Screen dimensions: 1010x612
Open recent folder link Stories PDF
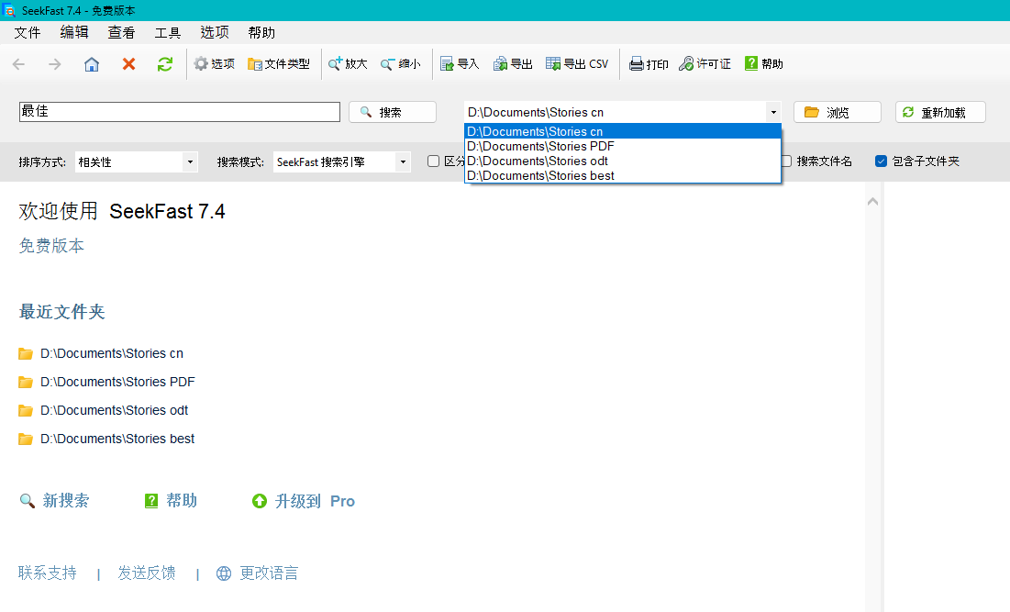tap(117, 382)
